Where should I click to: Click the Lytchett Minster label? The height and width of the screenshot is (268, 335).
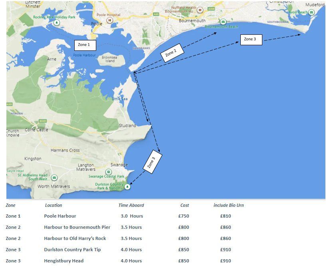pos(33,4)
